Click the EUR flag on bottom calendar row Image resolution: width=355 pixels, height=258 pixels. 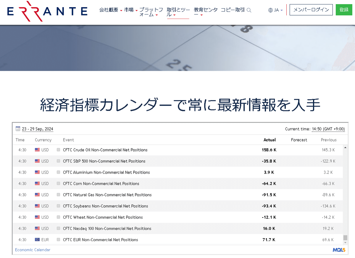coord(37,240)
